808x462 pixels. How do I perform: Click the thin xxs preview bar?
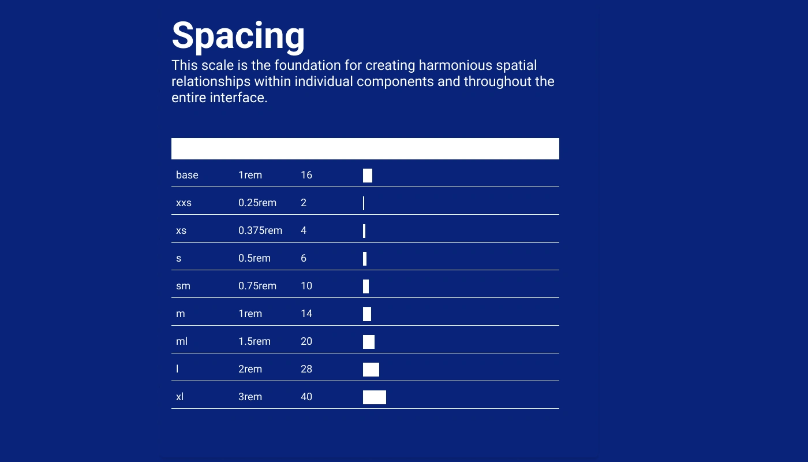(x=364, y=203)
